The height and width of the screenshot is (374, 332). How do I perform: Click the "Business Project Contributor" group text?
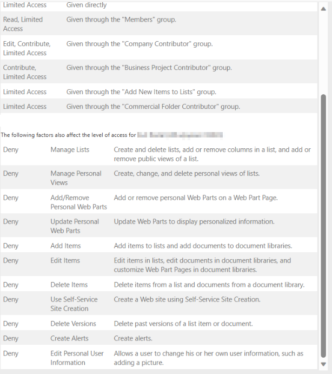149,68
